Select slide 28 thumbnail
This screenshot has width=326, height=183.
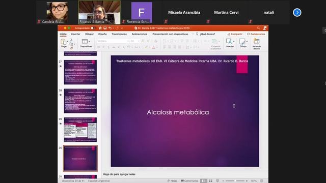80,101
